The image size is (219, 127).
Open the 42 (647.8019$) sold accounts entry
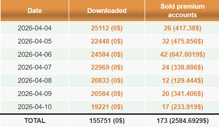pos(182,54)
